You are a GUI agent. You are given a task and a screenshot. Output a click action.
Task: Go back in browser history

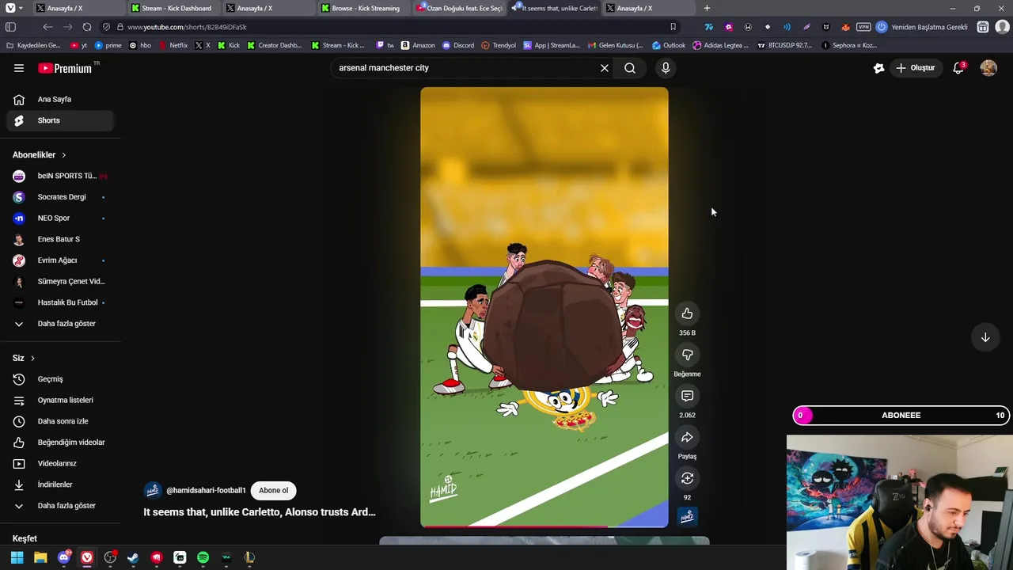click(47, 27)
